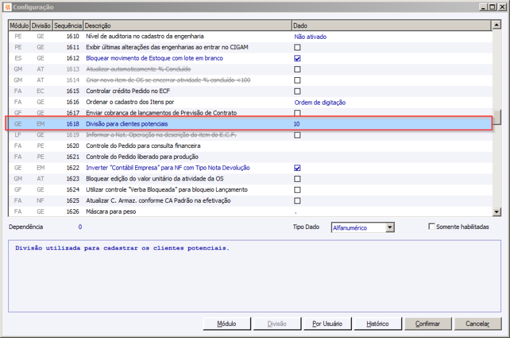510x338 pixels.
Task: Click the Dado column header
Action: (391, 26)
